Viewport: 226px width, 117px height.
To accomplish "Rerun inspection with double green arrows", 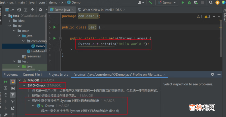I will point(6,82).
